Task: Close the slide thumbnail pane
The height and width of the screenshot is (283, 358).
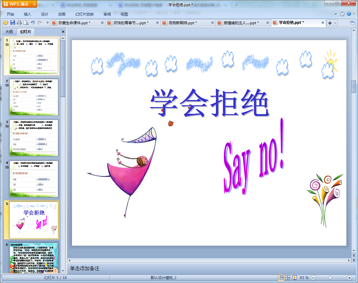Action: (63, 32)
